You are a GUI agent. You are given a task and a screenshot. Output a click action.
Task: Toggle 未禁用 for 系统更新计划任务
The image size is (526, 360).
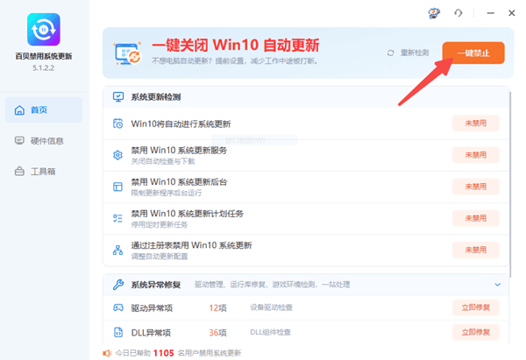click(476, 218)
